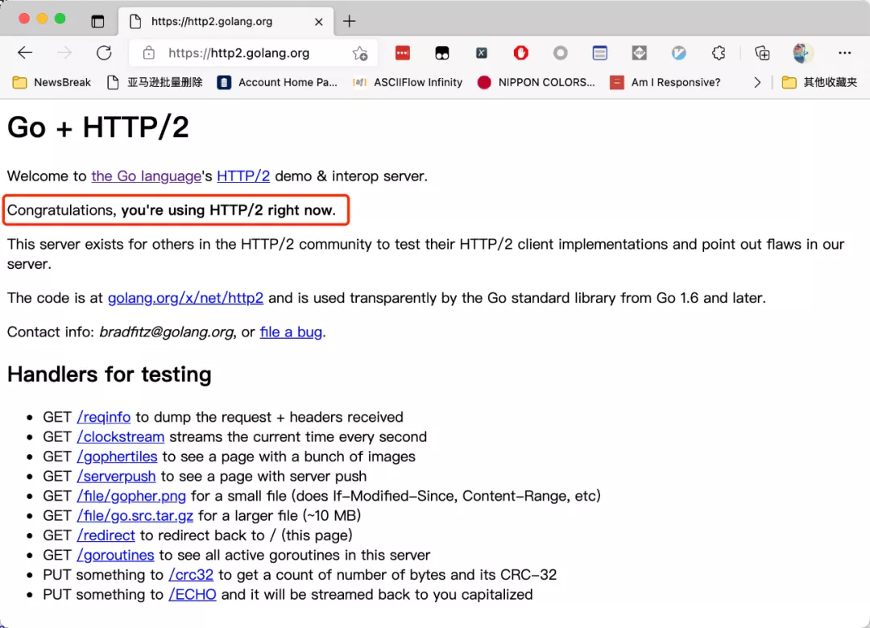Screen dimensions: 870x628
Task: Open the Account Home Pa... bookmark
Action: (x=277, y=83)
